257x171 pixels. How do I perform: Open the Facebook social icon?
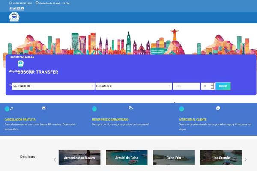pyautogui.click(x=11, y=9)
